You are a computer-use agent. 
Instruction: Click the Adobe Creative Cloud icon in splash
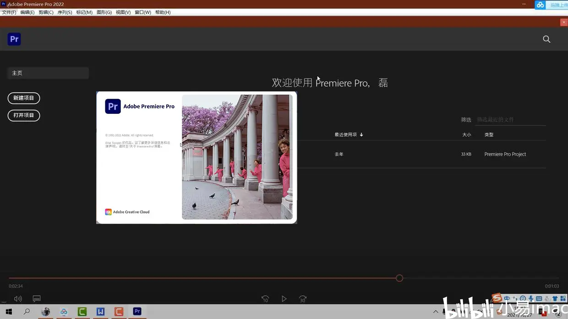pos(108,212)
